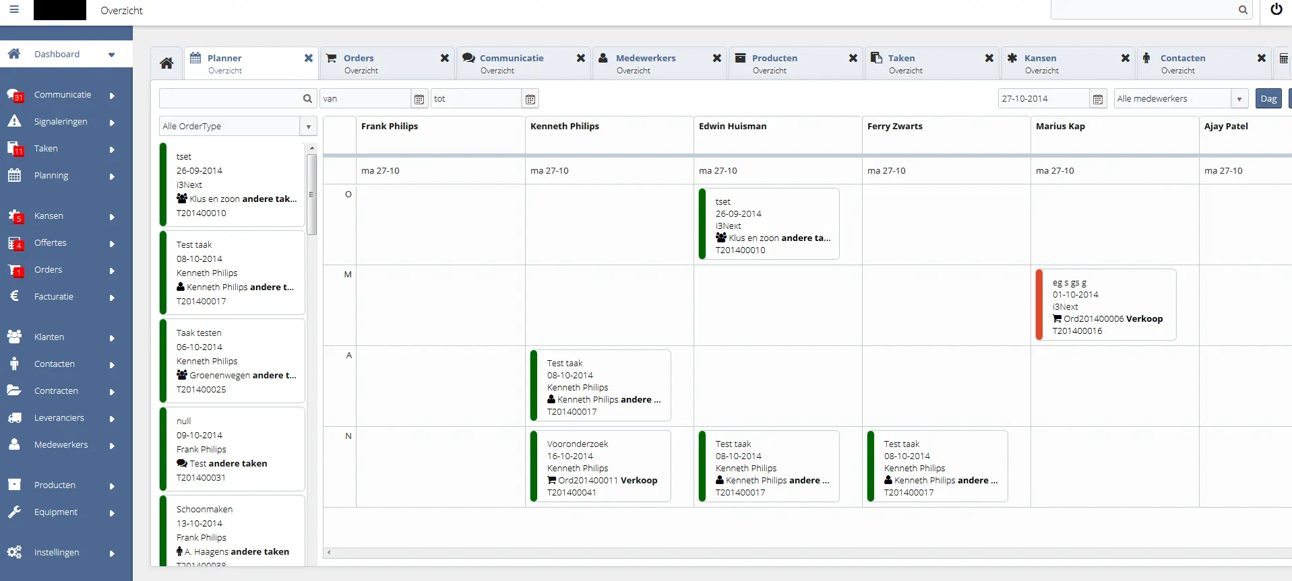Expand the Signaleringen submenu arrow

[112, 123]
